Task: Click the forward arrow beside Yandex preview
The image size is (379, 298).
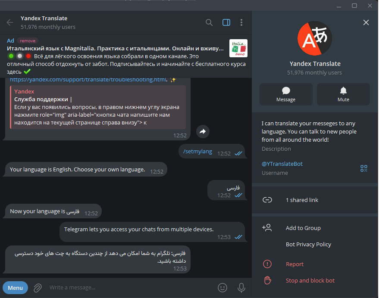Action: pyautogui.click(x=203, y=131)
